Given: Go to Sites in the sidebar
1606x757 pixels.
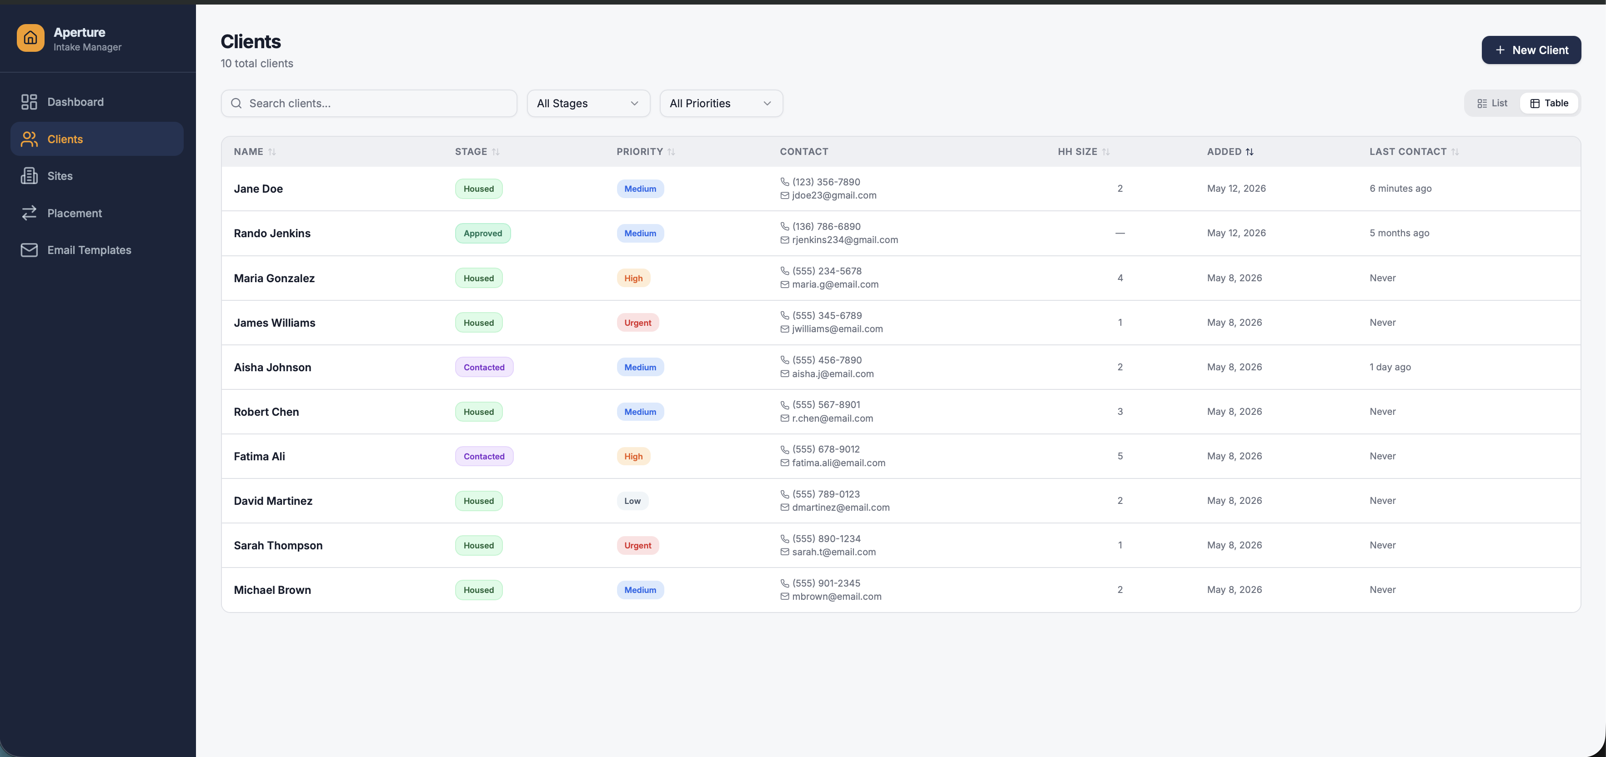Looking at the screenshot, I should tap(97, 176).
